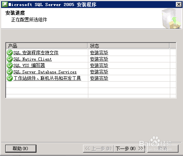The image size is (183, 156).
Task: Close the SQL Server 2005 setup window
Action: coord(179,5)
